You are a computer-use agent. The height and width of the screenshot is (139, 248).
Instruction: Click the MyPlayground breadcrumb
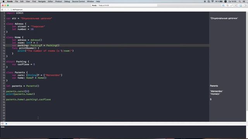click(16, 10)
